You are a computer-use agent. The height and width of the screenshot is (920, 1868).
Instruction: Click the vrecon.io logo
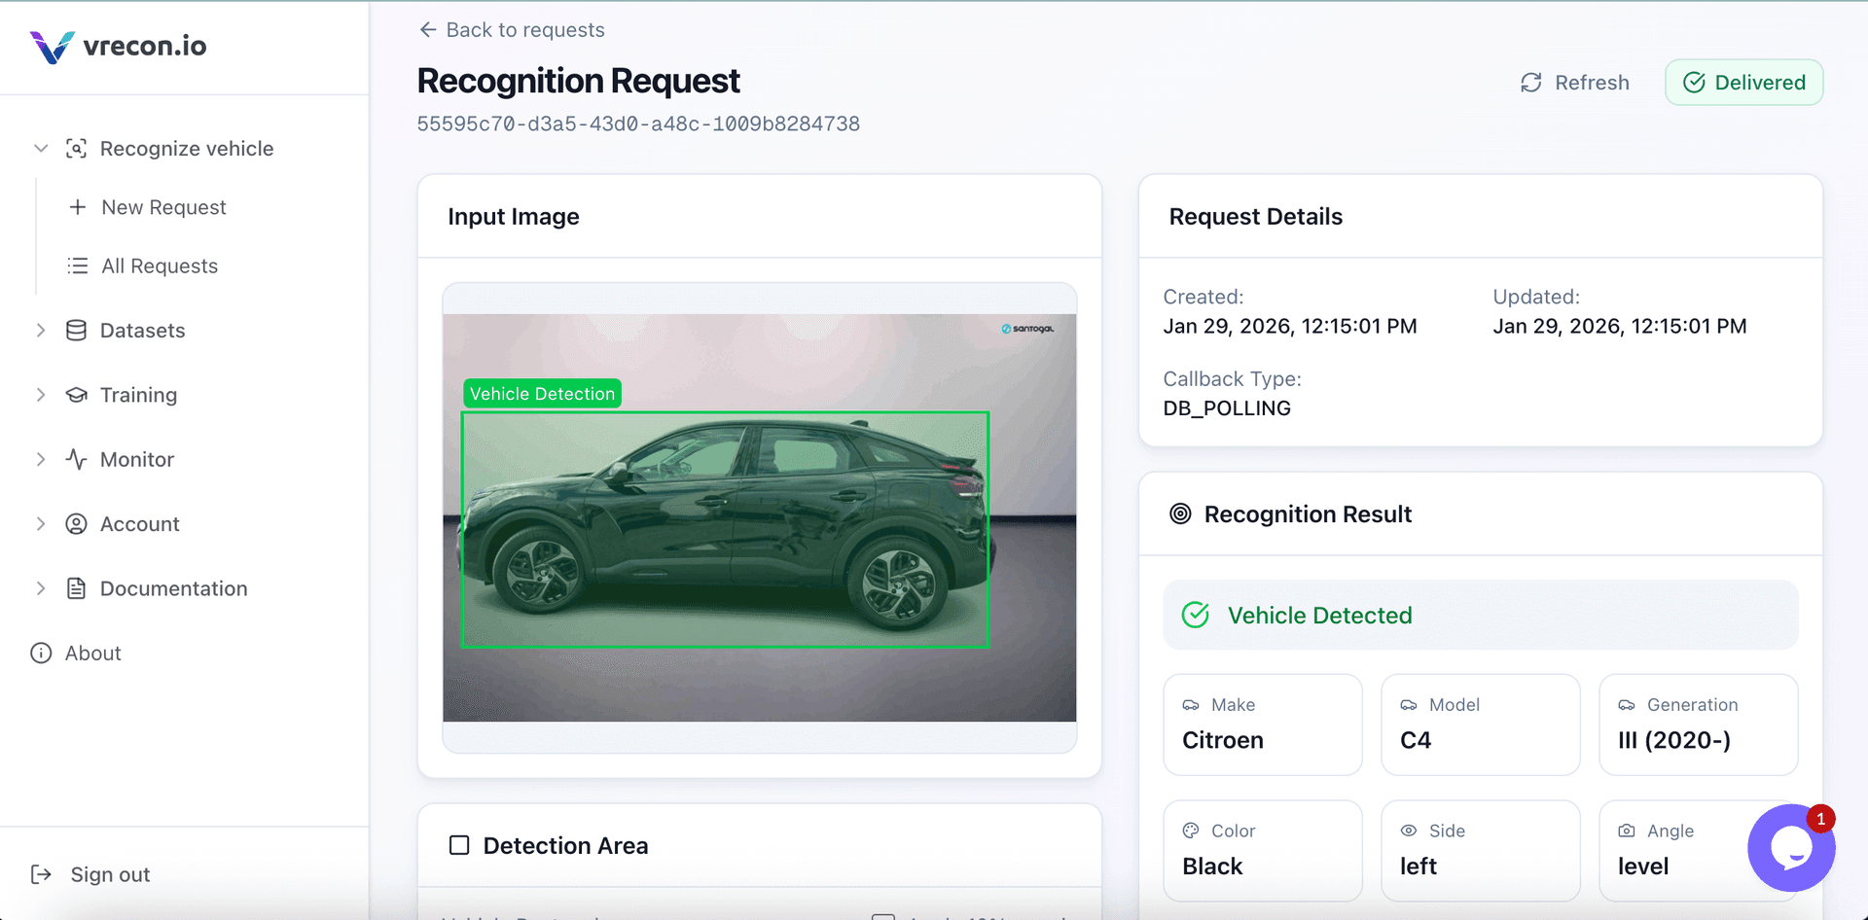117,46
